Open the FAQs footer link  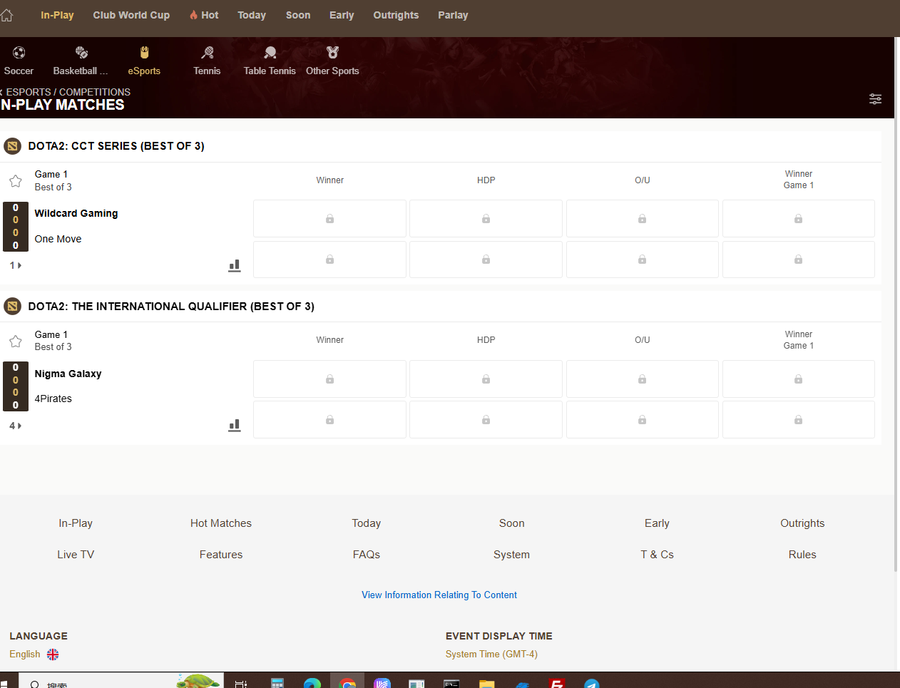[x=367, y=555]
